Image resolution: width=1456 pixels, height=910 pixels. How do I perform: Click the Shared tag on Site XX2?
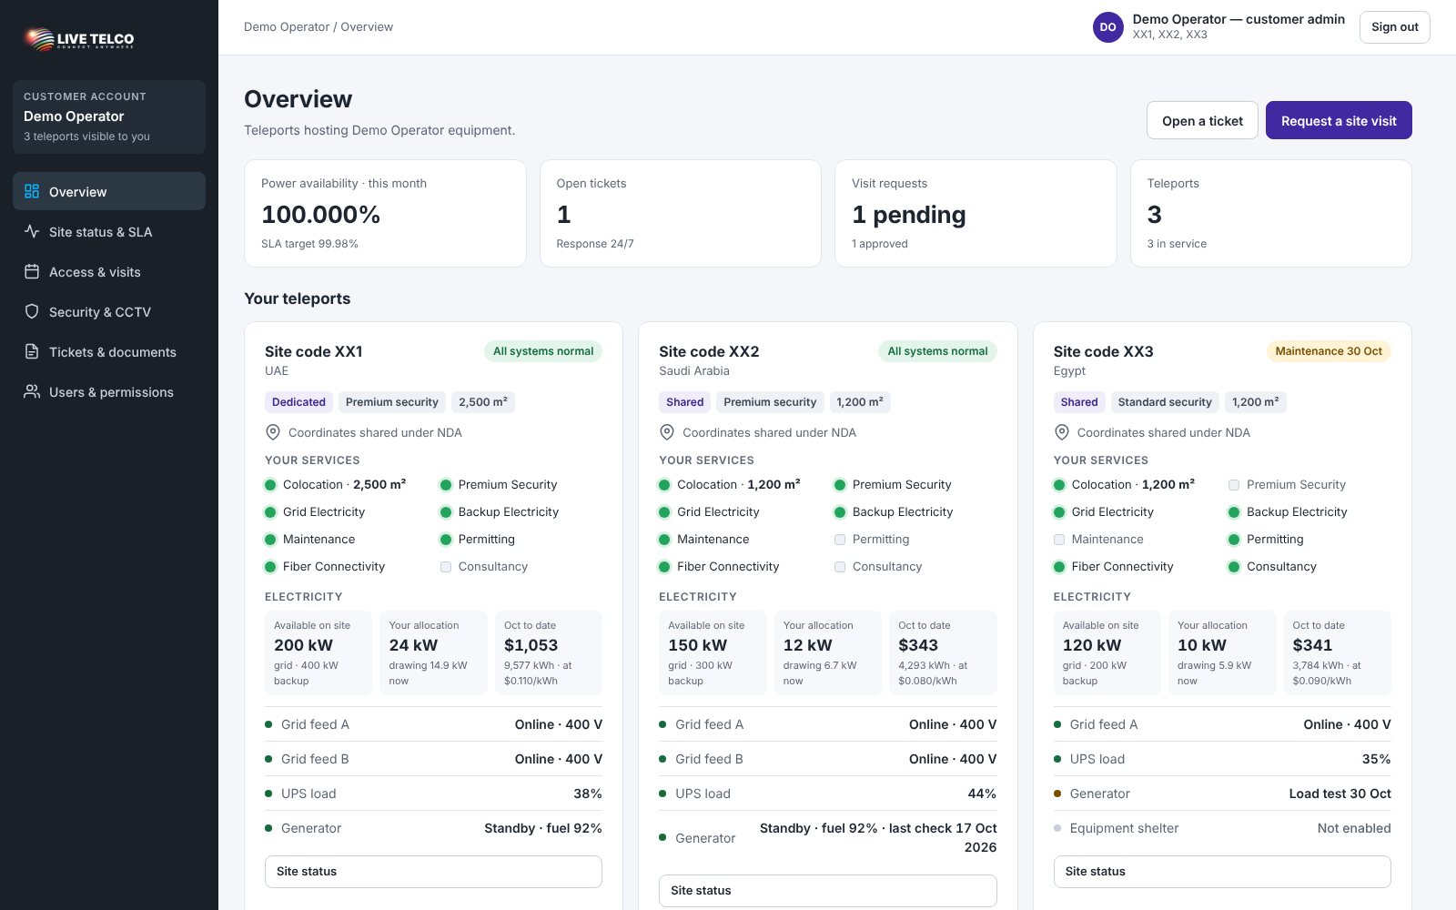click(x=685, y=402)
